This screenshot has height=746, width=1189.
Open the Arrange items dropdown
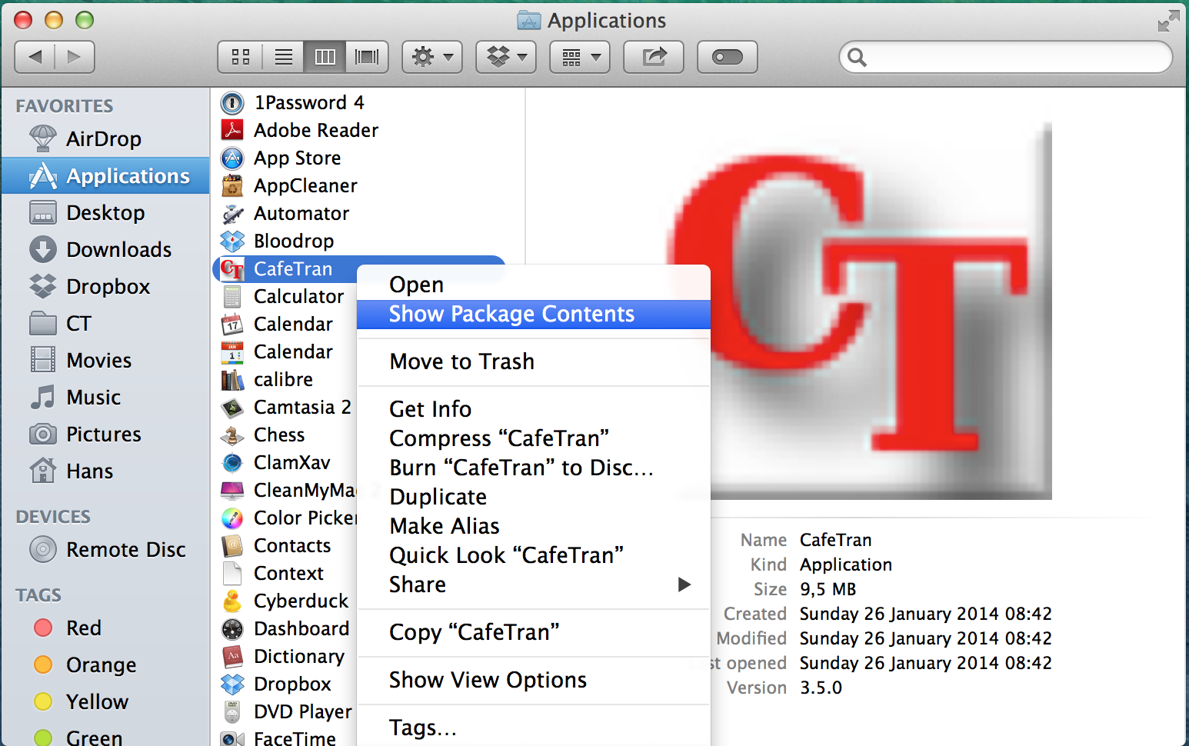[579, 57]
